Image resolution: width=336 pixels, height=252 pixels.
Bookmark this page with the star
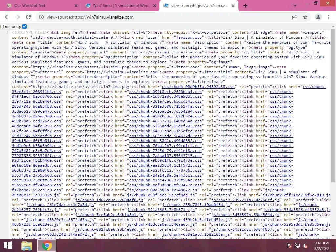(305, 17)
